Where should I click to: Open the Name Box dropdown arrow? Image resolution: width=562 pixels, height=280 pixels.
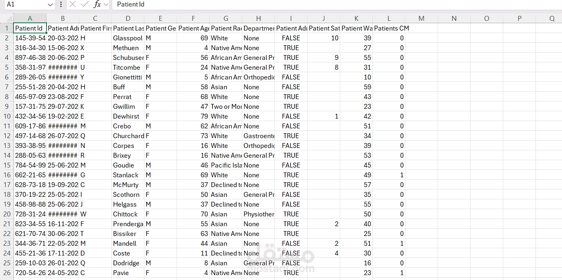point(50,4)
